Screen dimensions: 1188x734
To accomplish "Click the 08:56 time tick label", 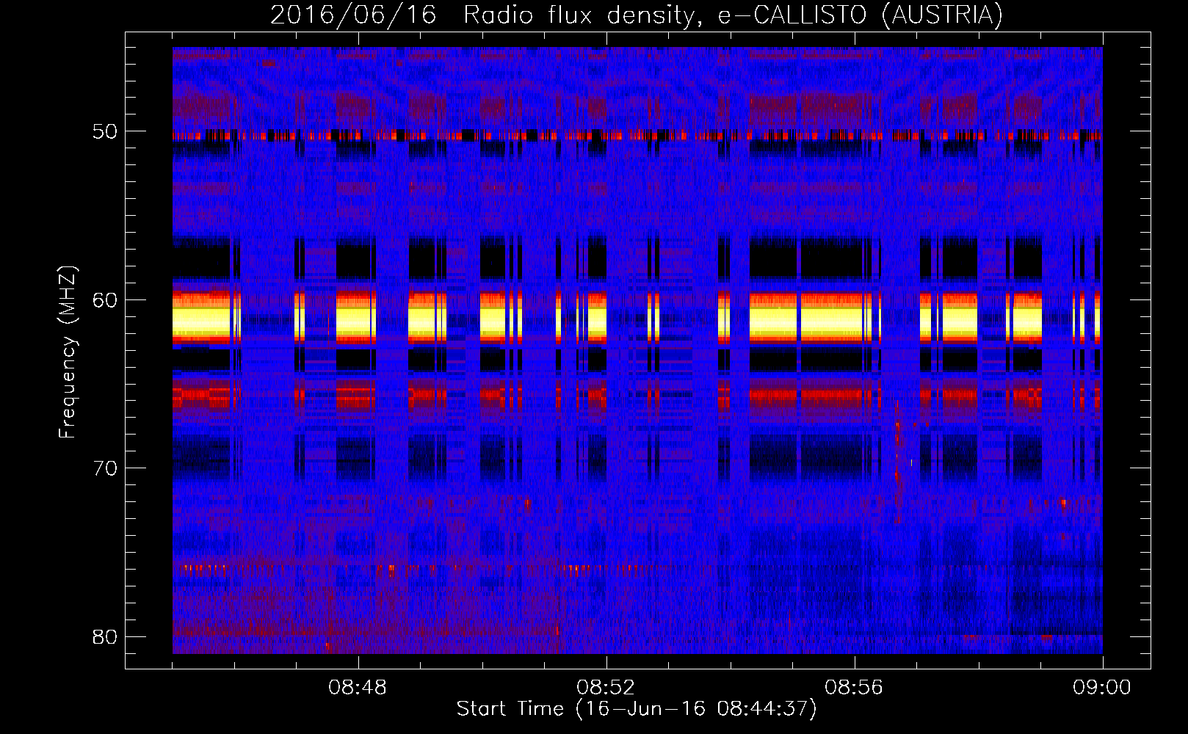I will [x=854, y=688].
